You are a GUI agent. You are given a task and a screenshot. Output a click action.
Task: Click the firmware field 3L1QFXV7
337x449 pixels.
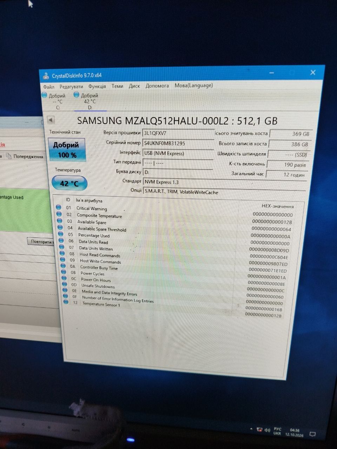coord(178,133)
